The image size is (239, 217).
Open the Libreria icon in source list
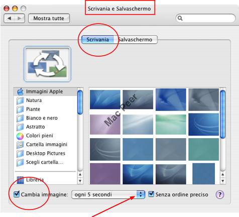coord(21,180)
